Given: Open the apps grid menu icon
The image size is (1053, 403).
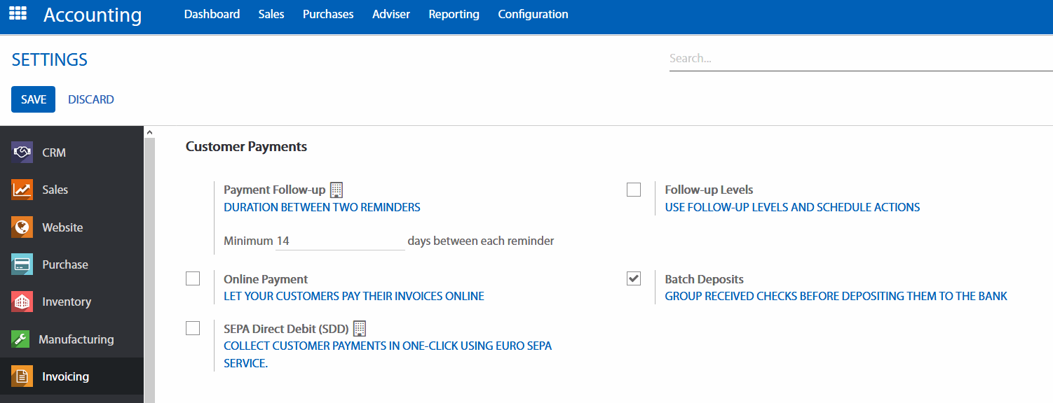Looking at the screenshot, I should [x=18, y=13].
